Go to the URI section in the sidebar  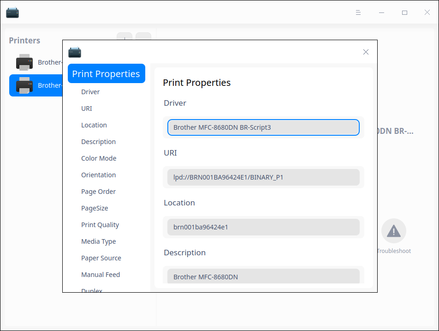click(87, 108)
